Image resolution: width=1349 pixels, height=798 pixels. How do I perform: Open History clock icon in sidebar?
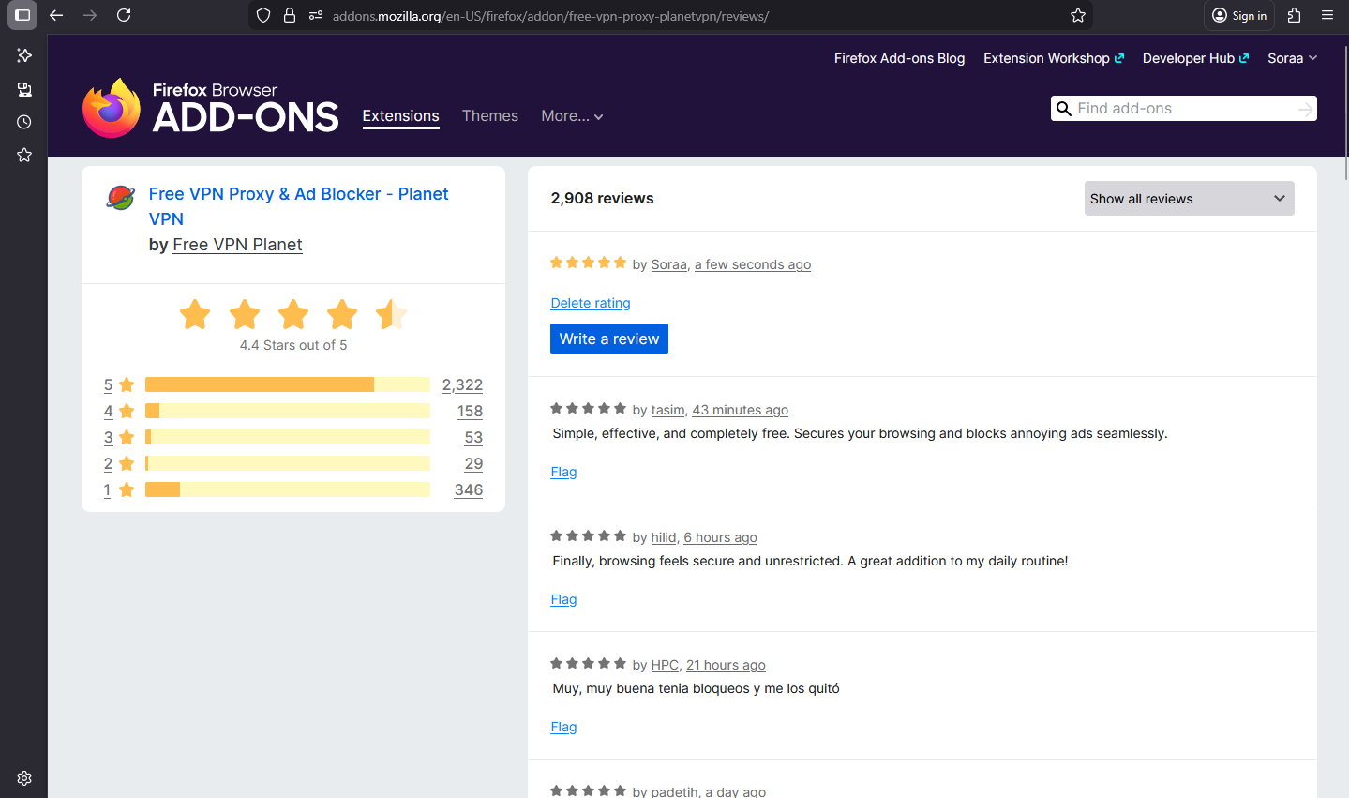(24, 122)
